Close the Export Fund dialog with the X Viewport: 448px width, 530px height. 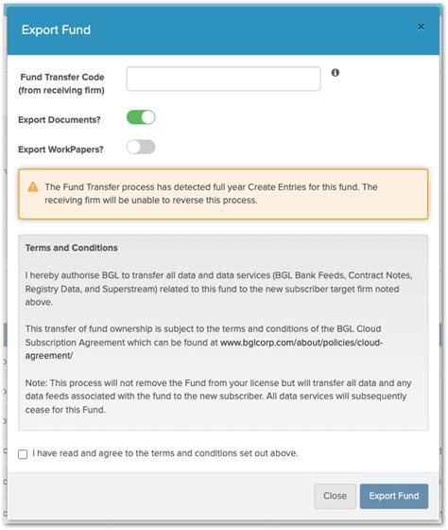click(421, 26)
